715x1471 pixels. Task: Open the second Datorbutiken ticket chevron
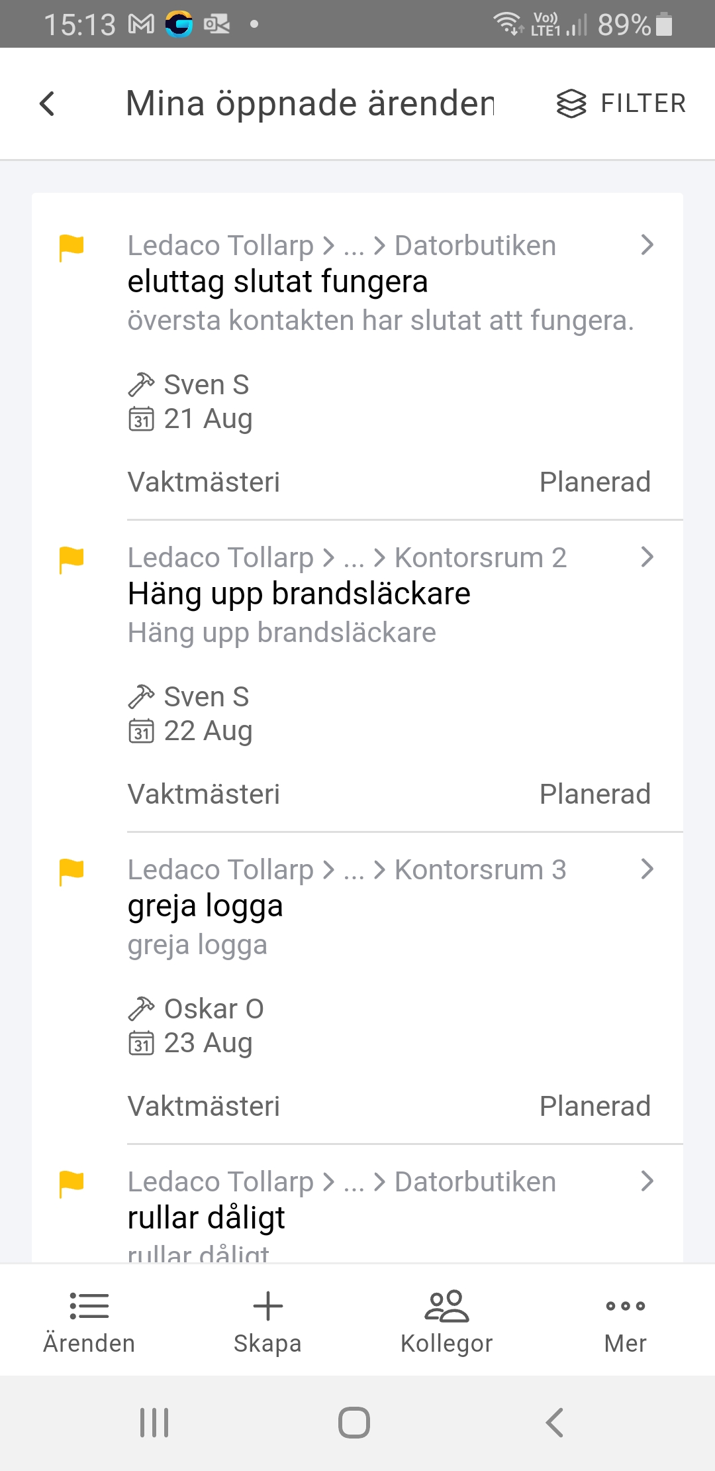[647, 1181]
